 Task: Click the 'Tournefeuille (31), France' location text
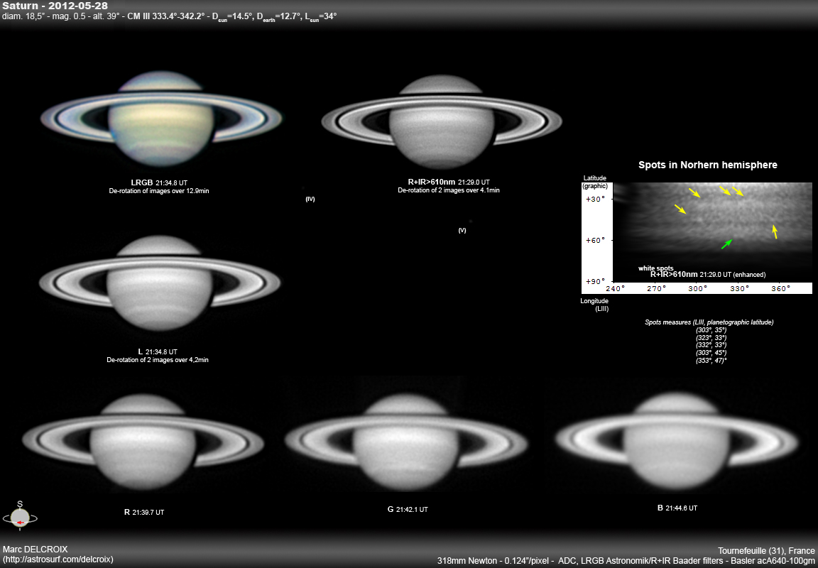pos(766,551)
